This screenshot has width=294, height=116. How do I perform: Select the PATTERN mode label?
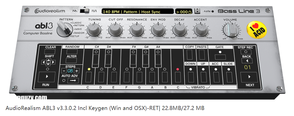pos(79,26)
